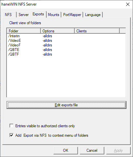Select the Exports tab
The image size is (133, 157).
tap(38, 14)
